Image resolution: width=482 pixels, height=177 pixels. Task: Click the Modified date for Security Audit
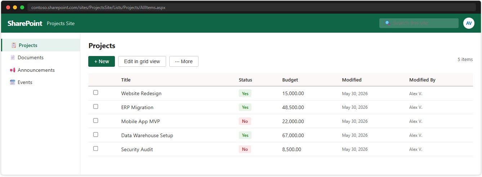click(355, 149)
